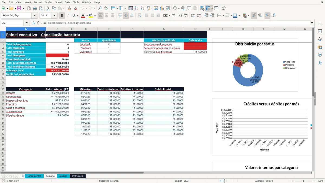Open the Function Wizard fx icon
Viewport: 325px width, 183px height.
tap(34, 23)
